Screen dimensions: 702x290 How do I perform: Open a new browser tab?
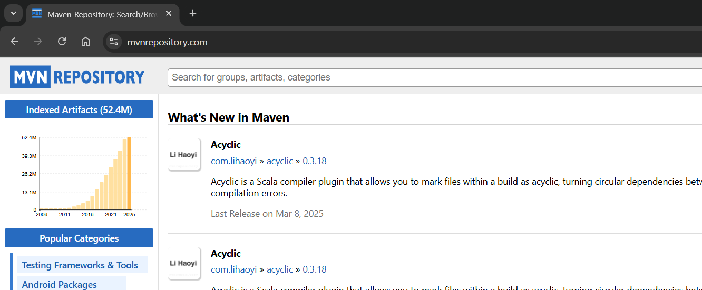point(193,14)
